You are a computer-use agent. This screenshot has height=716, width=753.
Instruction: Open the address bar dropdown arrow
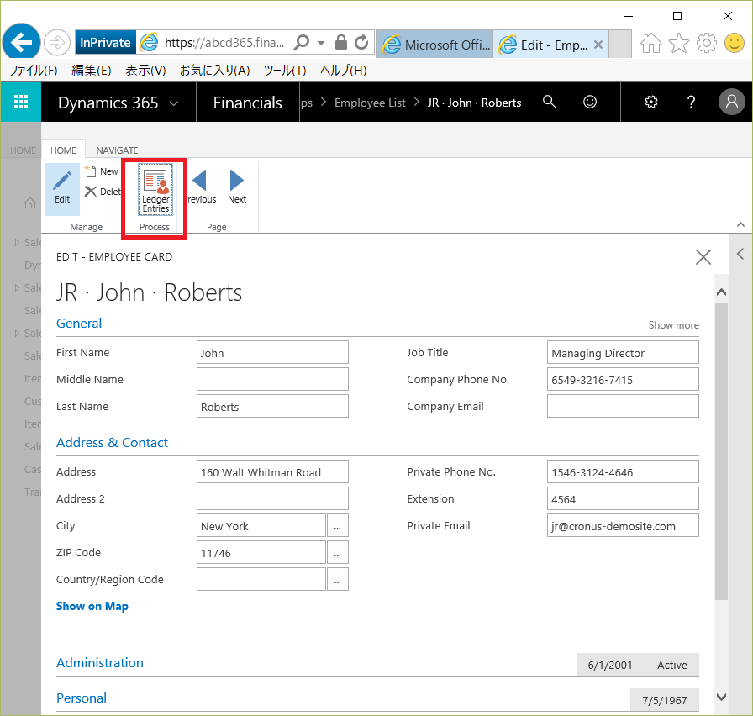pos(321,43)
